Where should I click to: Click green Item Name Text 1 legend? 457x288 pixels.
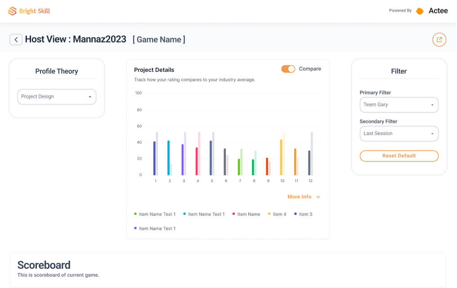(x=155, y=214)
